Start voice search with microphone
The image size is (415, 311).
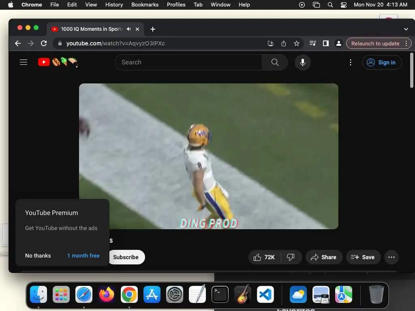pos(302,62)
